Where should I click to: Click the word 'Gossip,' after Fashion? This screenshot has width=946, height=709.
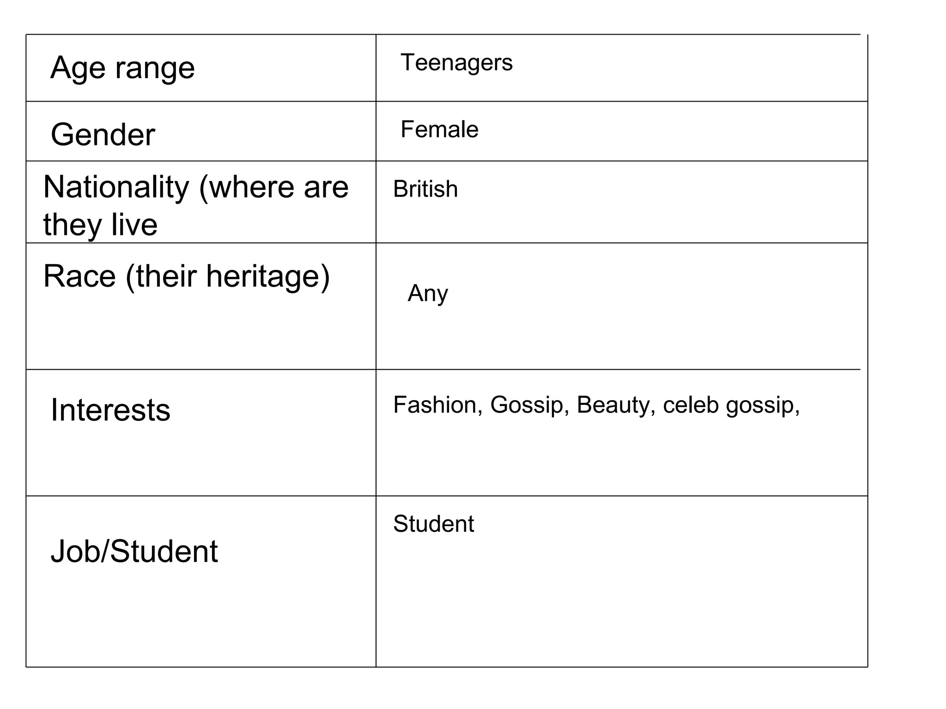coord(530,406)
